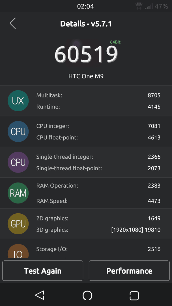Tap the Android back navigation button
The height and width of the screenshot is (306, 172).
point(40,295)
